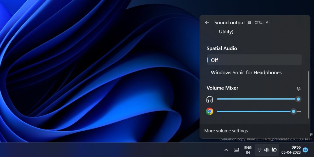Image resolution: width=314 pixels, height=157 pixels.
Task: Click the Google Chrome icon in Volume Mixer
Action: (x=209, y=111)
